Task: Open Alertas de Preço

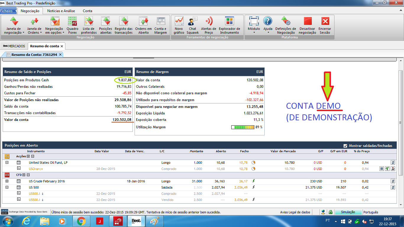Action: pos(209,25)
